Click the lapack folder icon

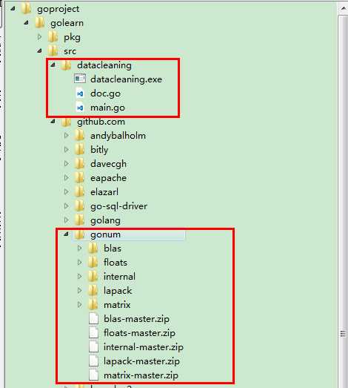point(93,291)
